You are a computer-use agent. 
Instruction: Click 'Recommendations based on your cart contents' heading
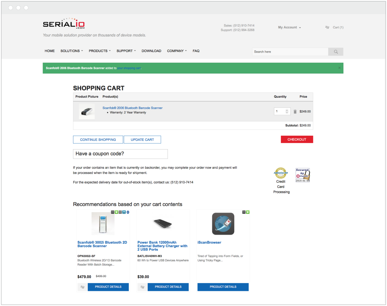[x=128, y=204]
